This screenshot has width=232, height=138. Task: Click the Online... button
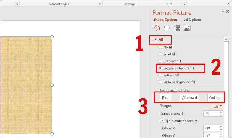(x=215, y=98)
